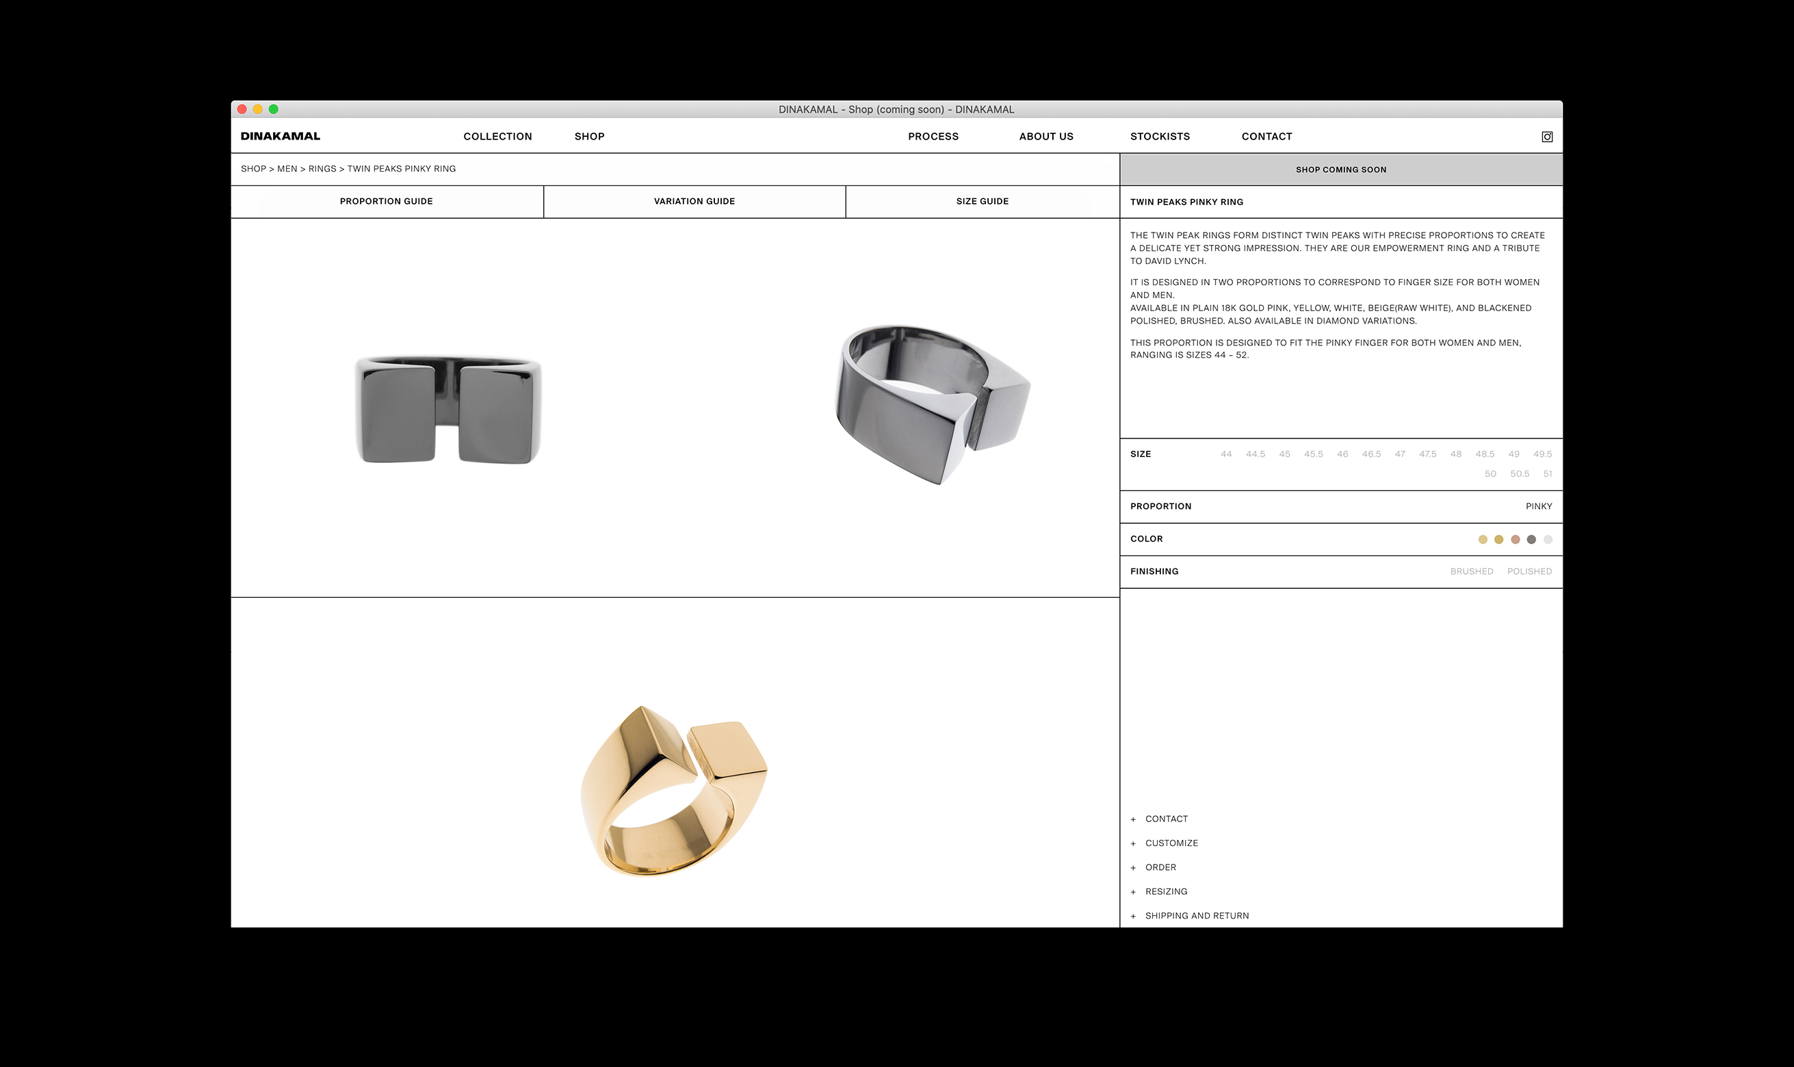1794x1067 pixels.
Task: Expand the Resizing plus icon
Action: pos(1133,893)
